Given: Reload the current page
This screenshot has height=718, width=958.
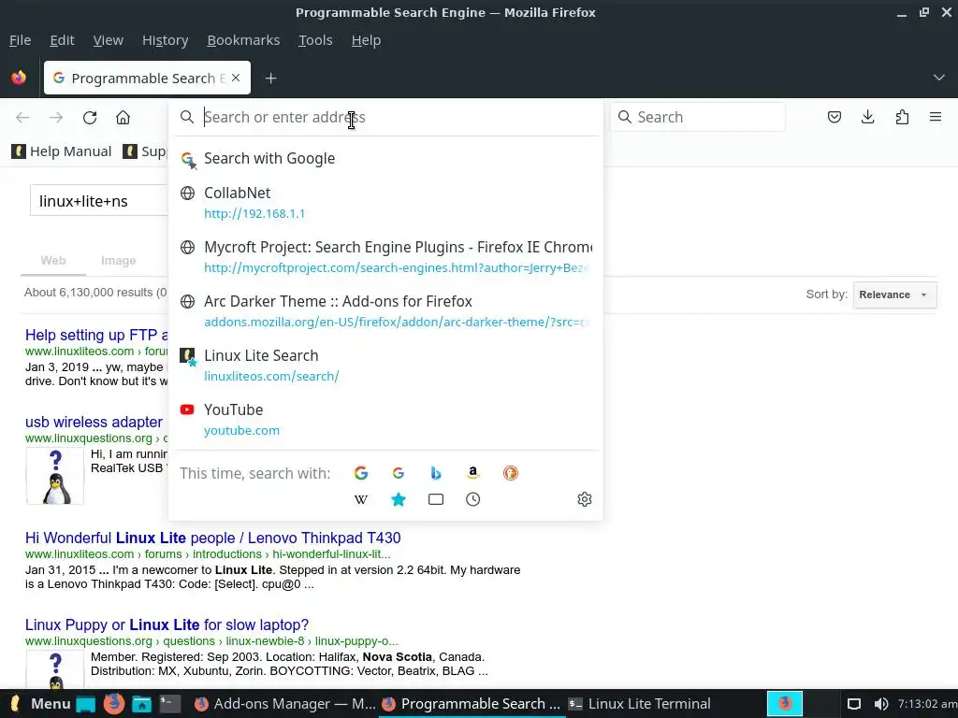Looking at the screenshot, I should coord(90,117).
